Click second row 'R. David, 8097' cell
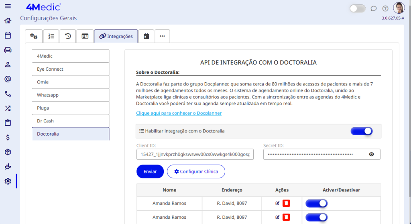411x224 pixels. tap(232, 217)
